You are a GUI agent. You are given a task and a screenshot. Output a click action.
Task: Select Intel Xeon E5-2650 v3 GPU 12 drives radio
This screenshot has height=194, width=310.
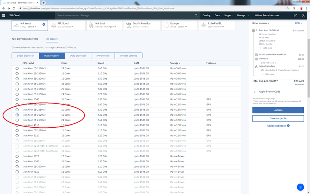(17, 110)
